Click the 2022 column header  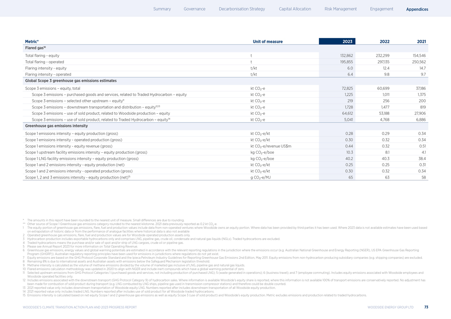pyautogui.click(x=384, y=41)
